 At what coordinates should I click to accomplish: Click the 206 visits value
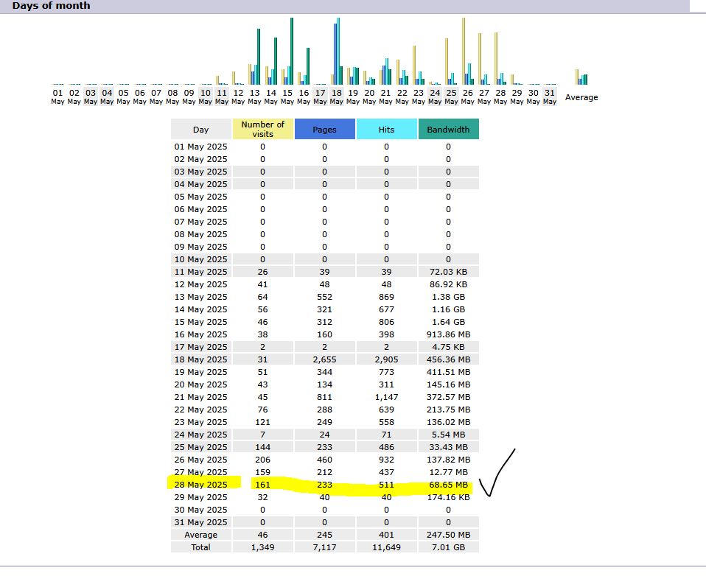point(262,460)
